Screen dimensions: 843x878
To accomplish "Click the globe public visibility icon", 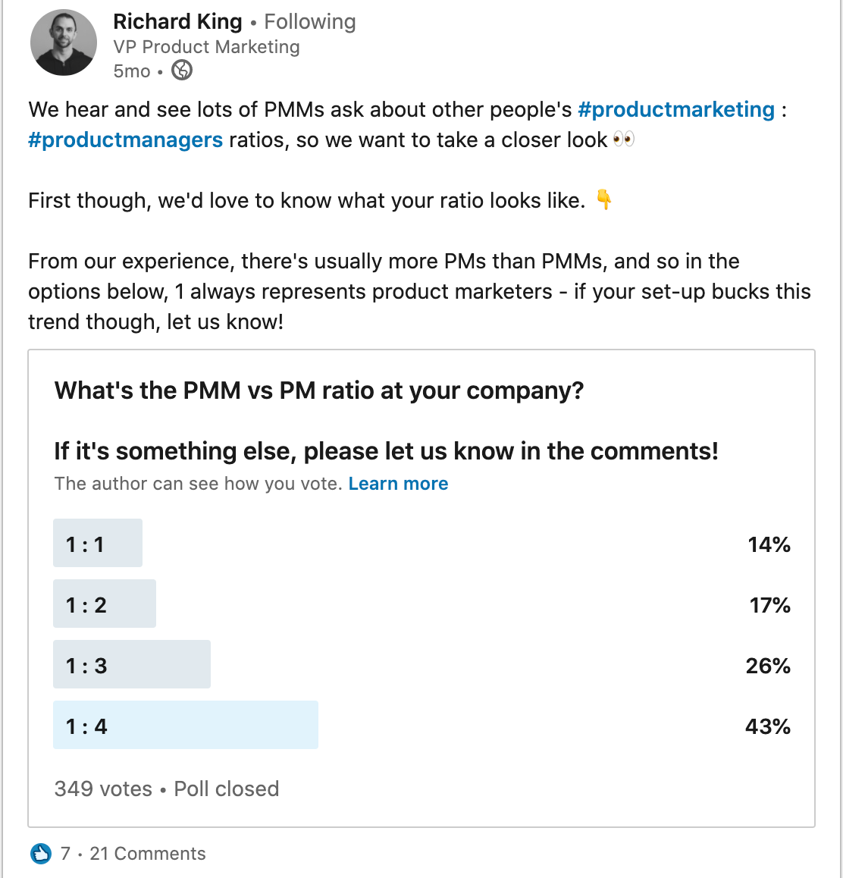I will 182,71.
